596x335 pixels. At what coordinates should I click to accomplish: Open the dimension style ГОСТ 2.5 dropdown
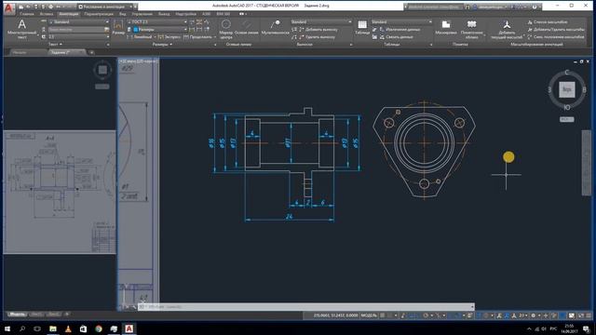click(157, 22)
